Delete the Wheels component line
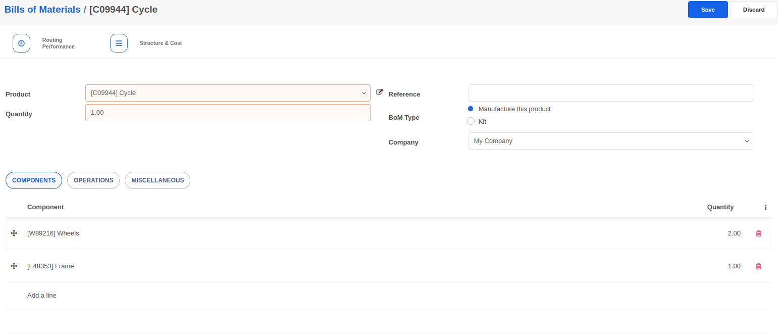The width and height of the screenshot is (778, 334). (758, 233)
